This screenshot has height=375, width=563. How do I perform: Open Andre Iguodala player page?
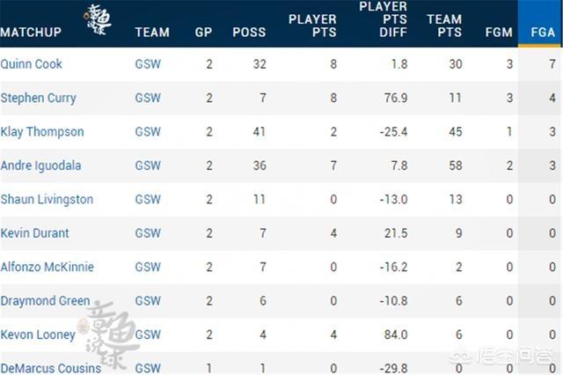click(x=41, y=165)
